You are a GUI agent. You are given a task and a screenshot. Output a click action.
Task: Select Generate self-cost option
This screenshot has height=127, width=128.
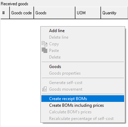(83, 83)
